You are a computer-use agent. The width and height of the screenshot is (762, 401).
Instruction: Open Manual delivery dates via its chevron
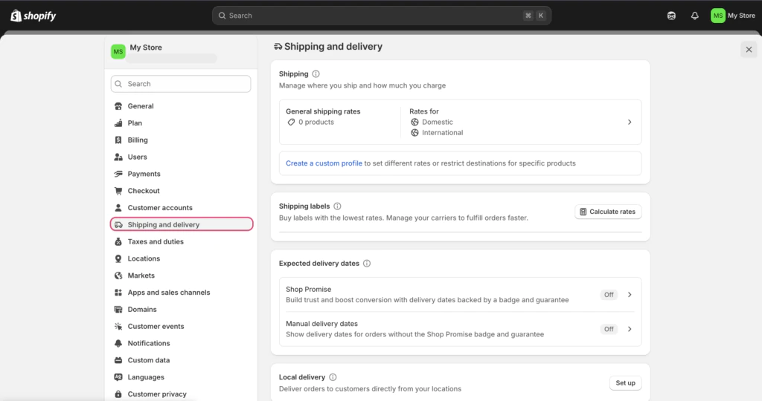coord(630,329)
